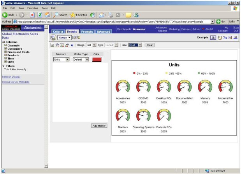Click the left pane scroll down arrow
This screenshot has width=241, height=174.
point(46,166)
